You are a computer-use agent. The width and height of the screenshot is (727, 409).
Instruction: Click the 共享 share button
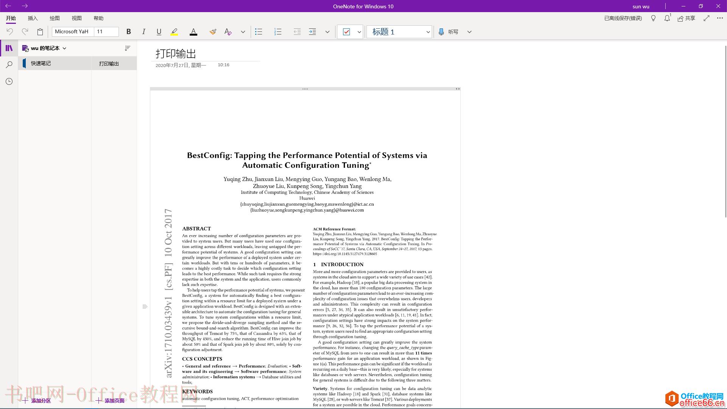click(x=686, y=18)
